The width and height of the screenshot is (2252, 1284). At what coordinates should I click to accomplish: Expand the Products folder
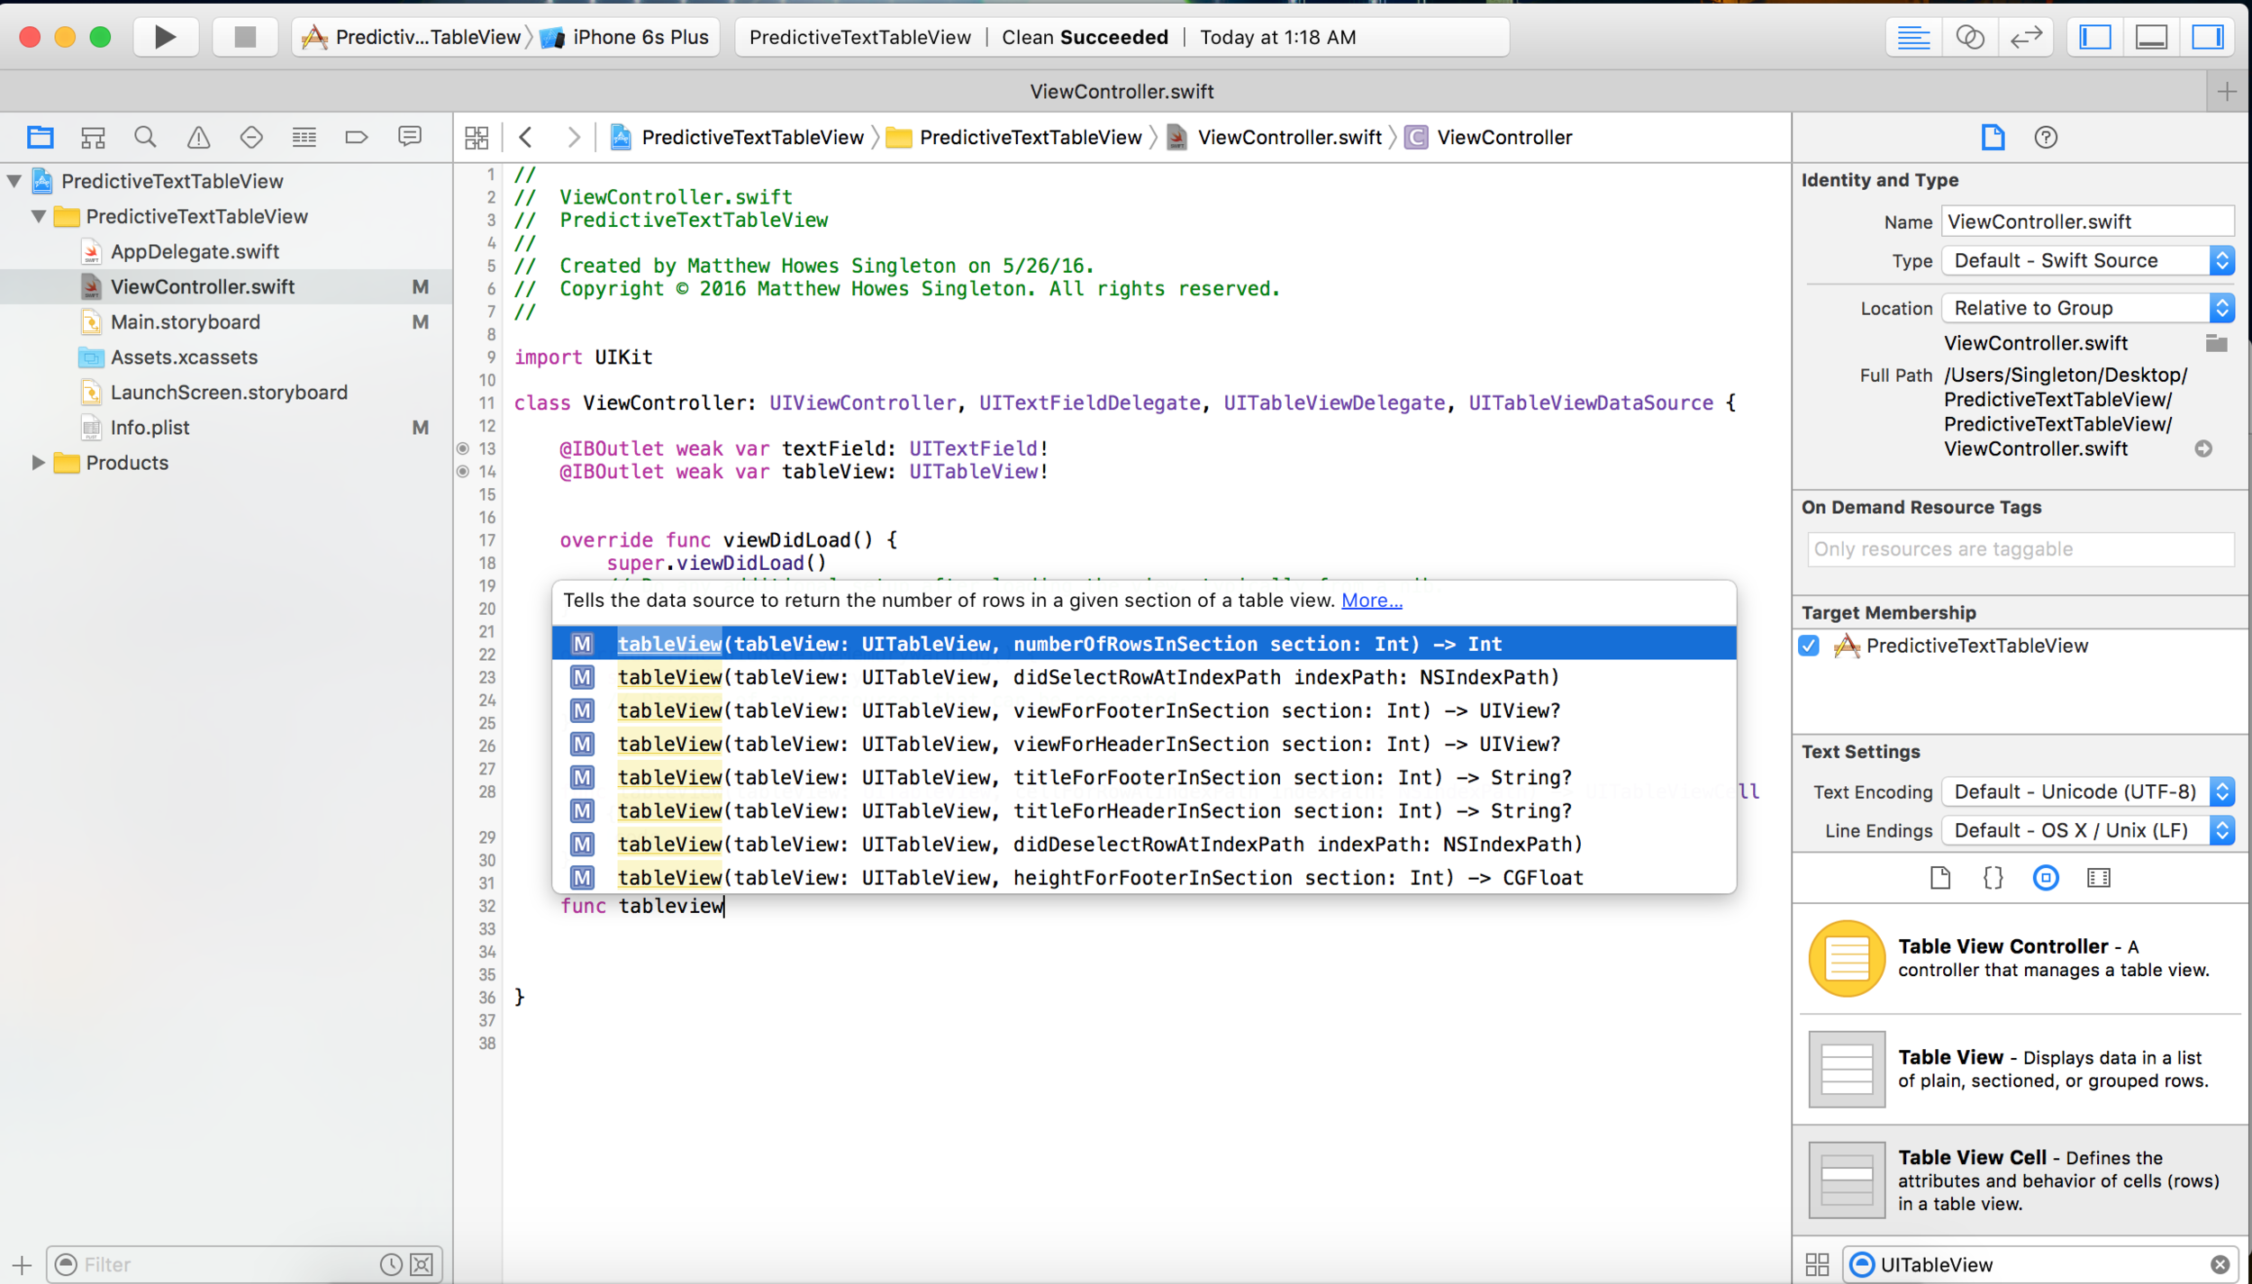coord(39,462)
